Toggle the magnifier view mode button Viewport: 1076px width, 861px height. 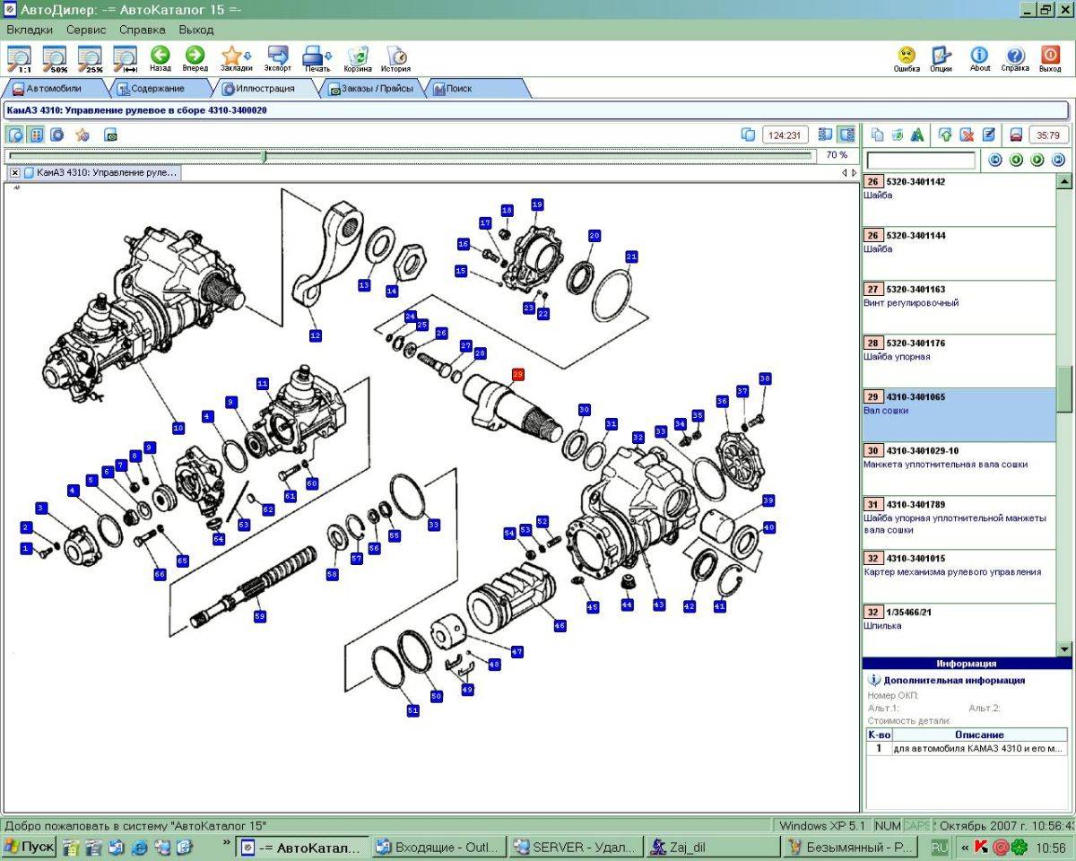[x=15, y=135]
